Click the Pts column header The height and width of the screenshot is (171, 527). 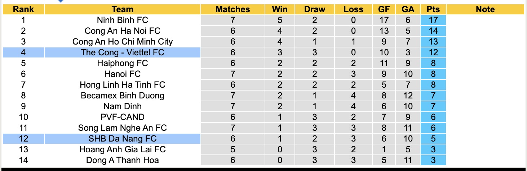(x=433, y=9)
